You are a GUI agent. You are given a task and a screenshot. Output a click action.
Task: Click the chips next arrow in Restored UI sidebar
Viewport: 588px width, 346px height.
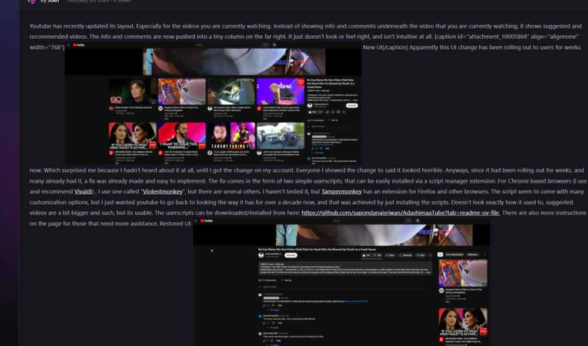tap(485, 255)
